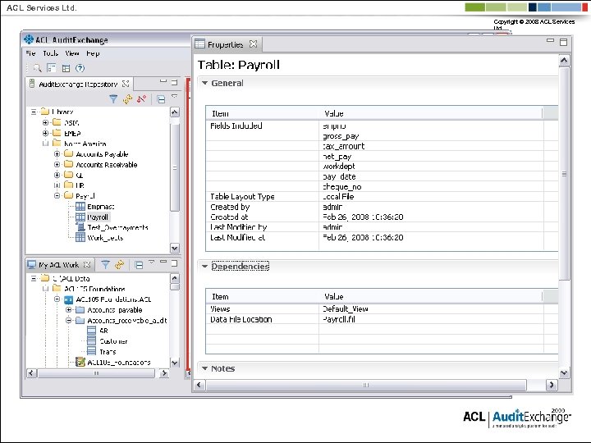Select the AuditExchange Repository tab
The image size is (591, 443).
coord(78,84)
